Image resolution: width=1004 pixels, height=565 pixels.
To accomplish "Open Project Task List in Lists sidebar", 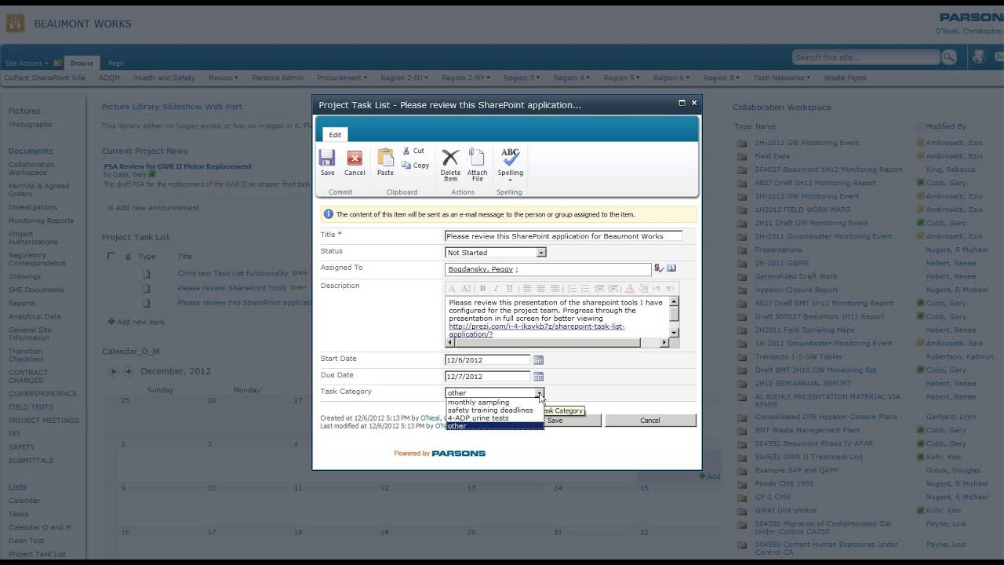I will click(x=37, y=554).
